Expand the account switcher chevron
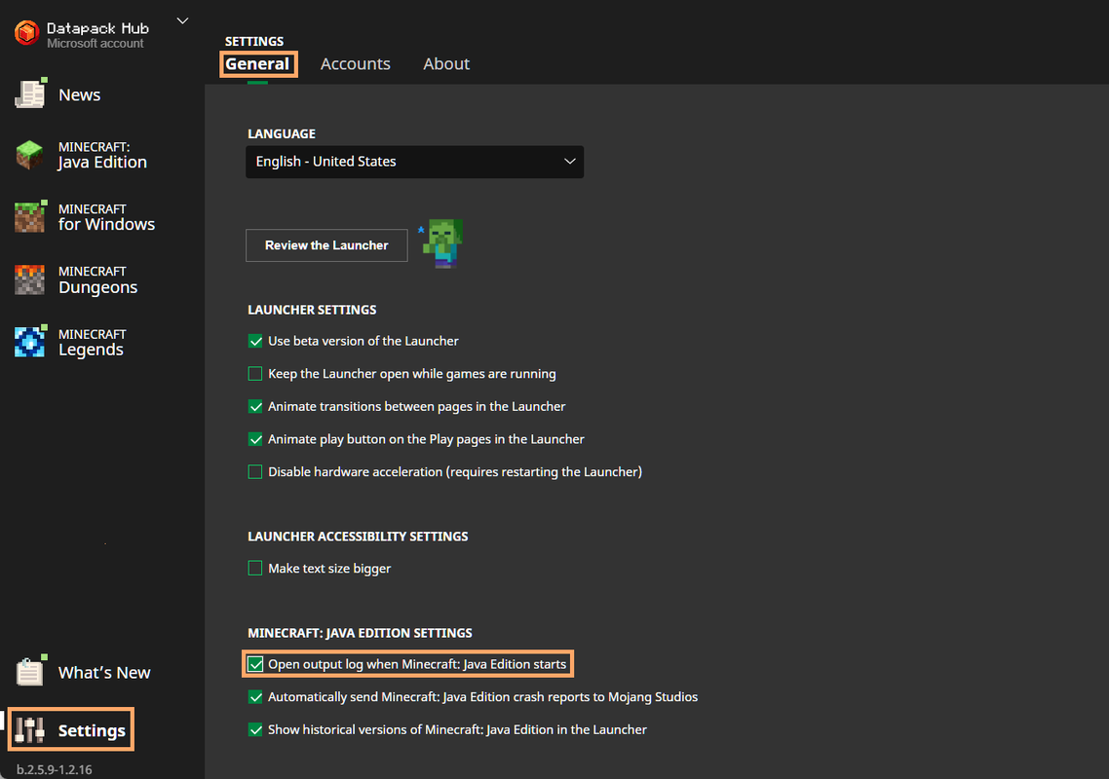Screen dimensions: 1109x779 tap(182, 21)
